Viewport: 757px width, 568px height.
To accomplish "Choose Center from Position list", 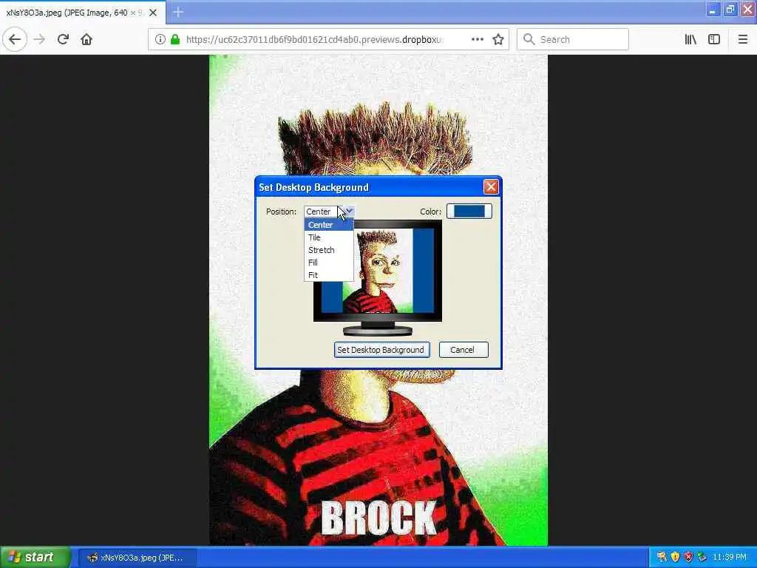I will click(329, 225).
